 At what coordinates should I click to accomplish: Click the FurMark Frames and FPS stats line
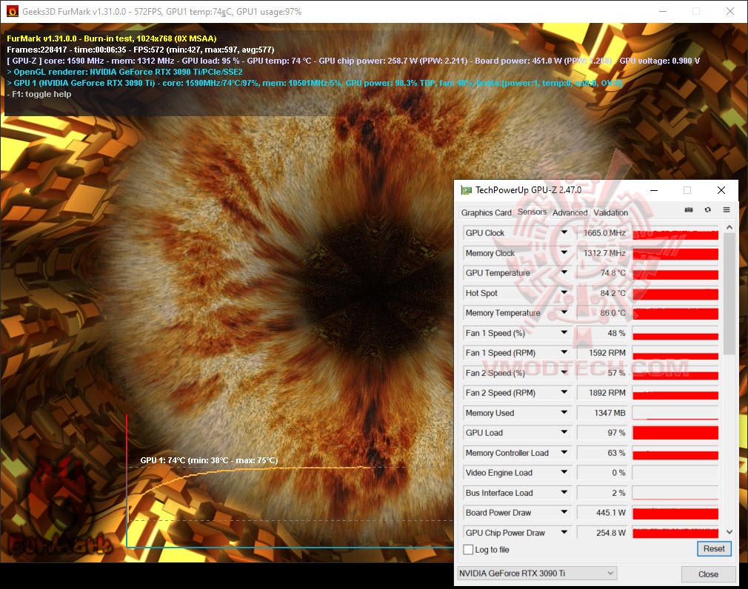click(x=140, y=50)
